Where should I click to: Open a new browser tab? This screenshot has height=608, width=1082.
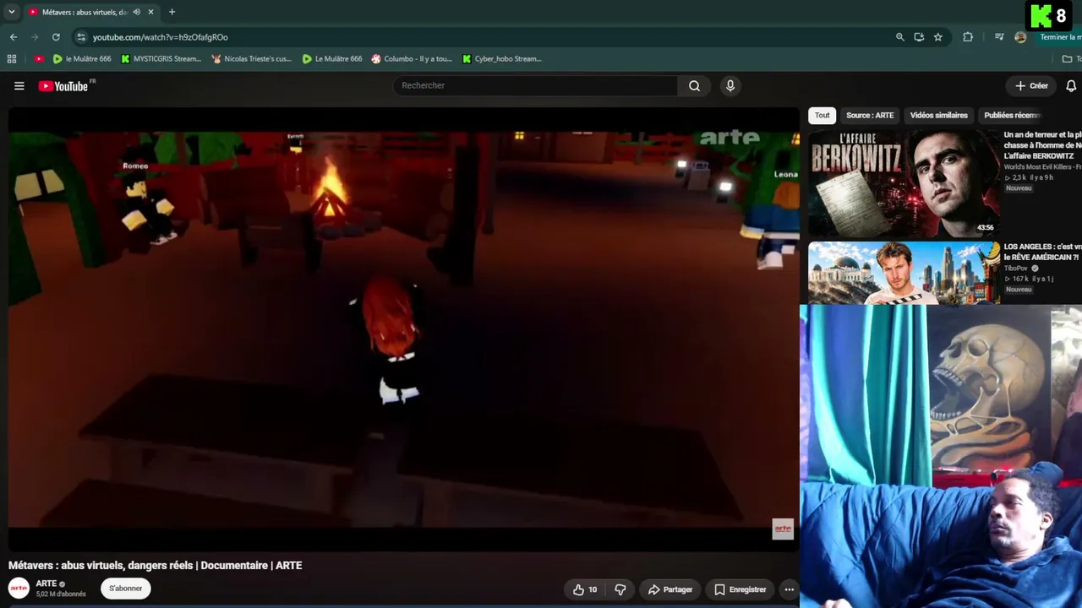click(x=172, y=12)
